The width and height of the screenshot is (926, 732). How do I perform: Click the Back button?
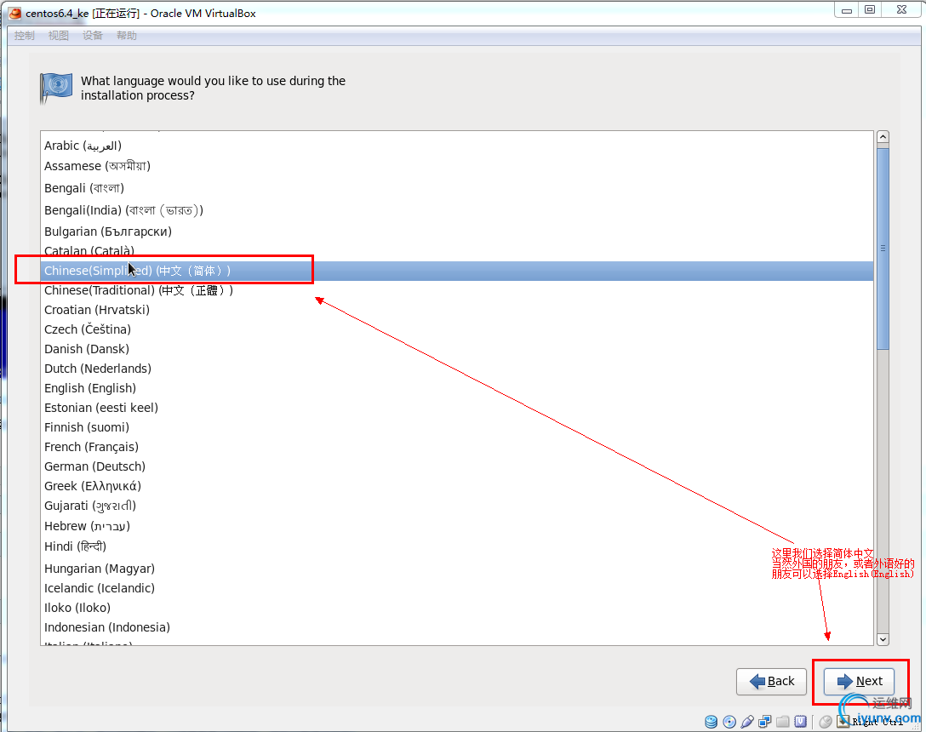[771, 681]
